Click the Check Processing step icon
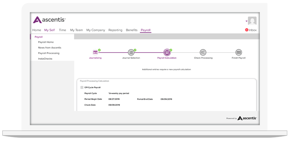 (x=203, y=53)
